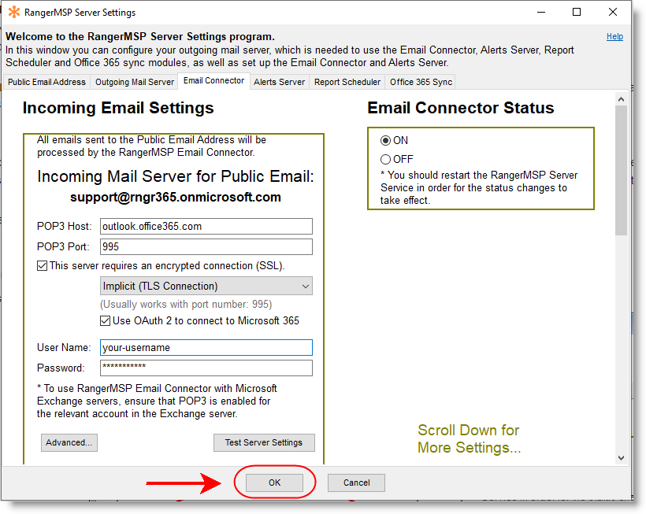This screenshot has height=514, width=646.
Task: Click the POP3 Host input field
Action: coord(206,226)
